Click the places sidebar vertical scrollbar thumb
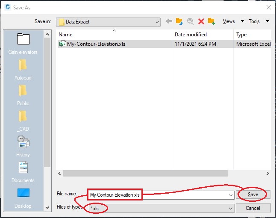The image size is (276, 218). (47, 102)
